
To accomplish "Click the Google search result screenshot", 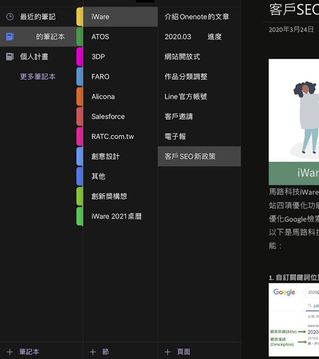I will 294,320.
